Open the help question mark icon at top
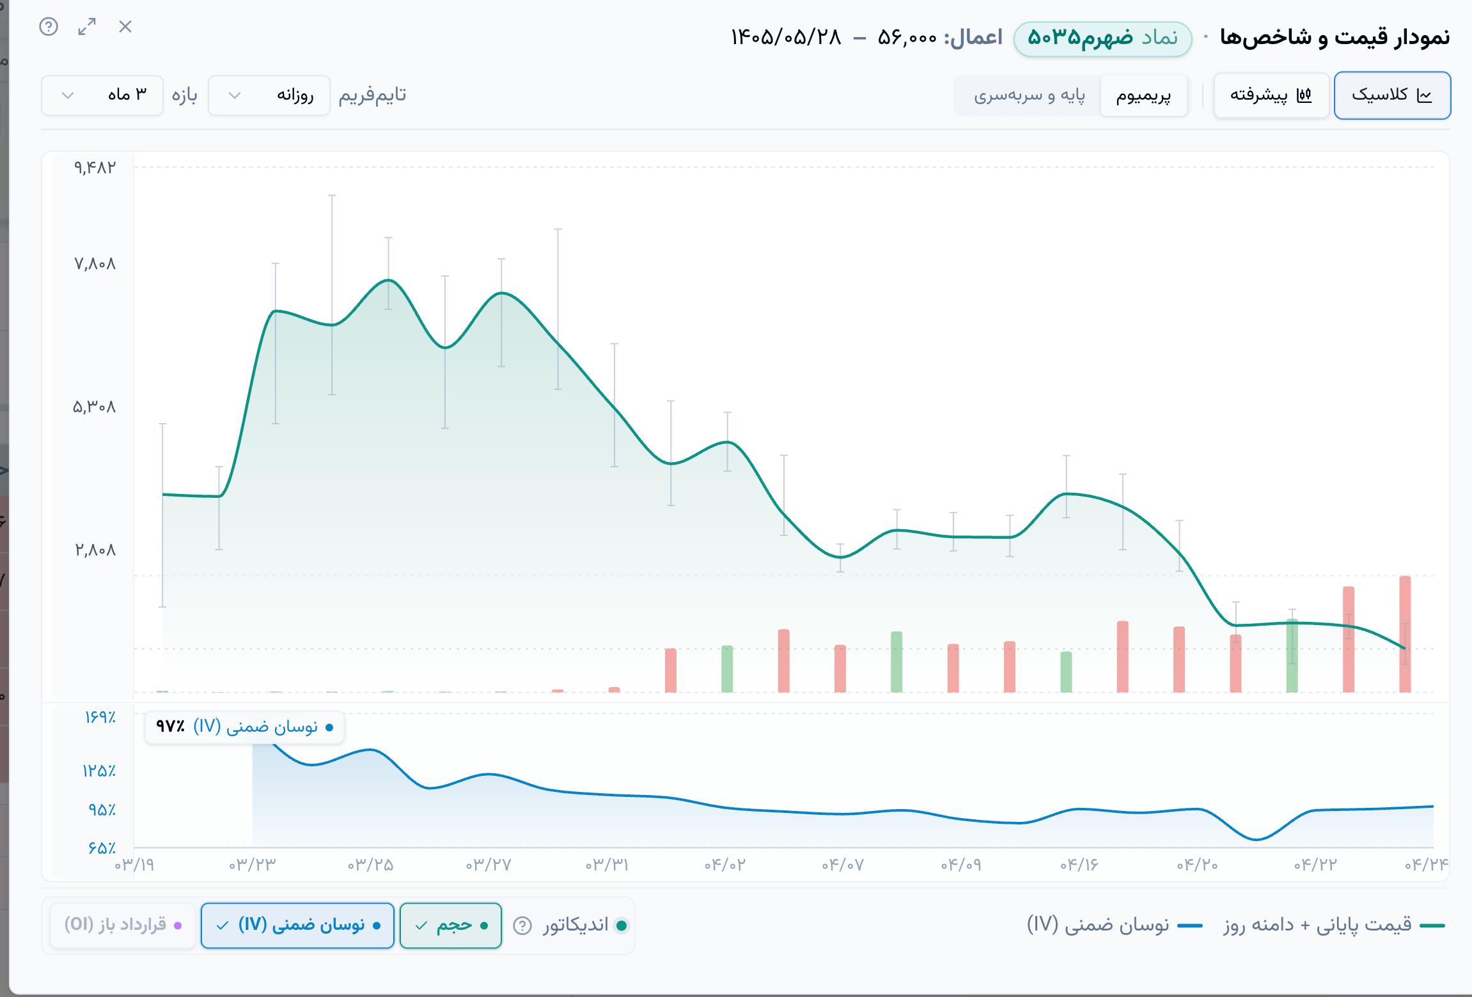Screen dimensions: 1472x997 pyautogui.click(x=49, y=27)
